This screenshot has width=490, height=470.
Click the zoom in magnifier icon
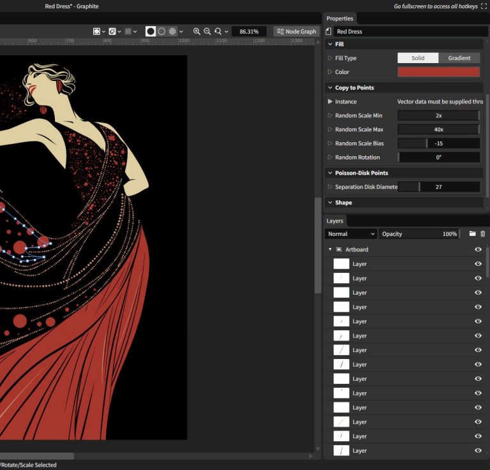tap(197, 31)
